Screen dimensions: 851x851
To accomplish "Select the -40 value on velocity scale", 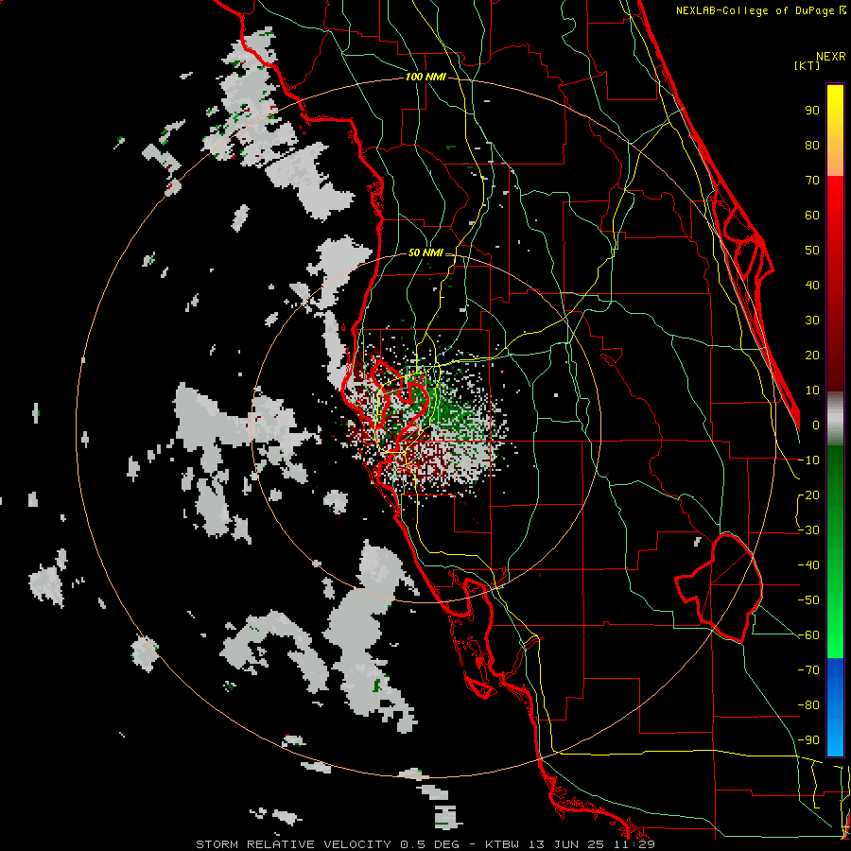I will point(808,565).
